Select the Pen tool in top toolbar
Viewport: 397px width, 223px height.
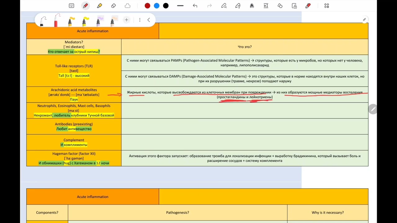point(85,6)
